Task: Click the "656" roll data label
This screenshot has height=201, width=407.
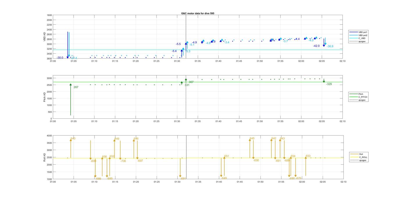Action: coord(104,157)
